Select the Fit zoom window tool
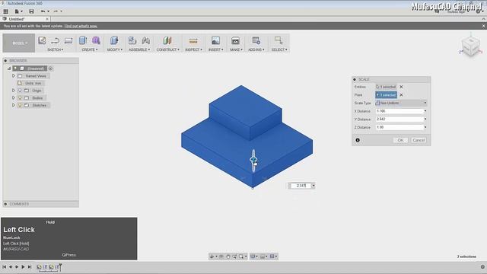Image resolution: width=487 pixels, height=274 pixels. [241, 256]
